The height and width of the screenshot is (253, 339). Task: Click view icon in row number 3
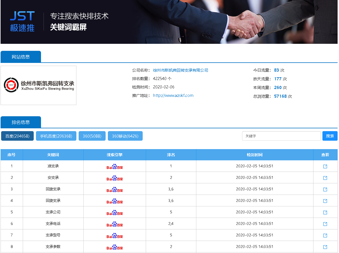325,189
